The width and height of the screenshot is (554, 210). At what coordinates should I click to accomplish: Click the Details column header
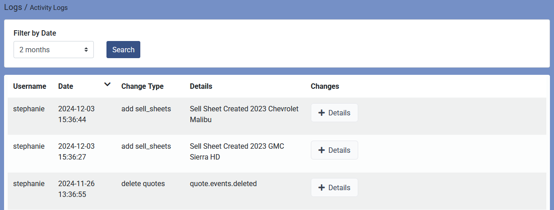tap(201, 86)
